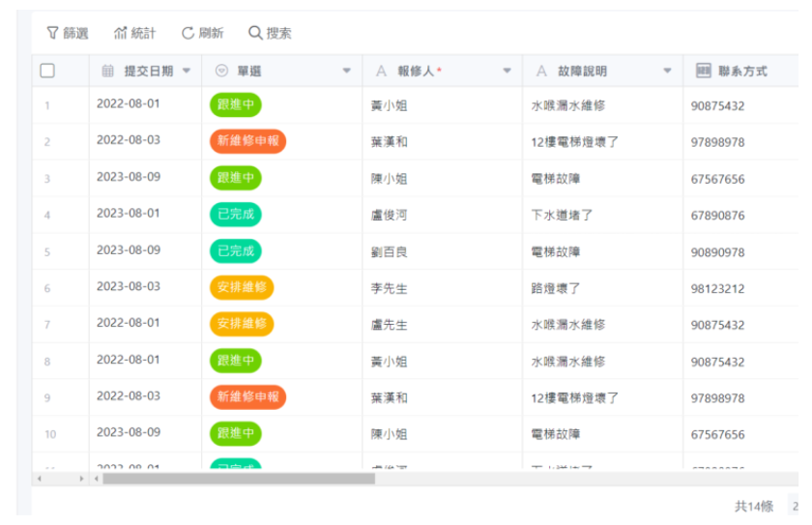This screenshot has width=812, height=525.
Task: Click the text type icon beside 報修人
Action: (381, 71)
